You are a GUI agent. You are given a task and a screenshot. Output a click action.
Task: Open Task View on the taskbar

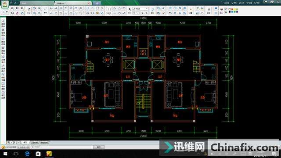pos(16,154)
